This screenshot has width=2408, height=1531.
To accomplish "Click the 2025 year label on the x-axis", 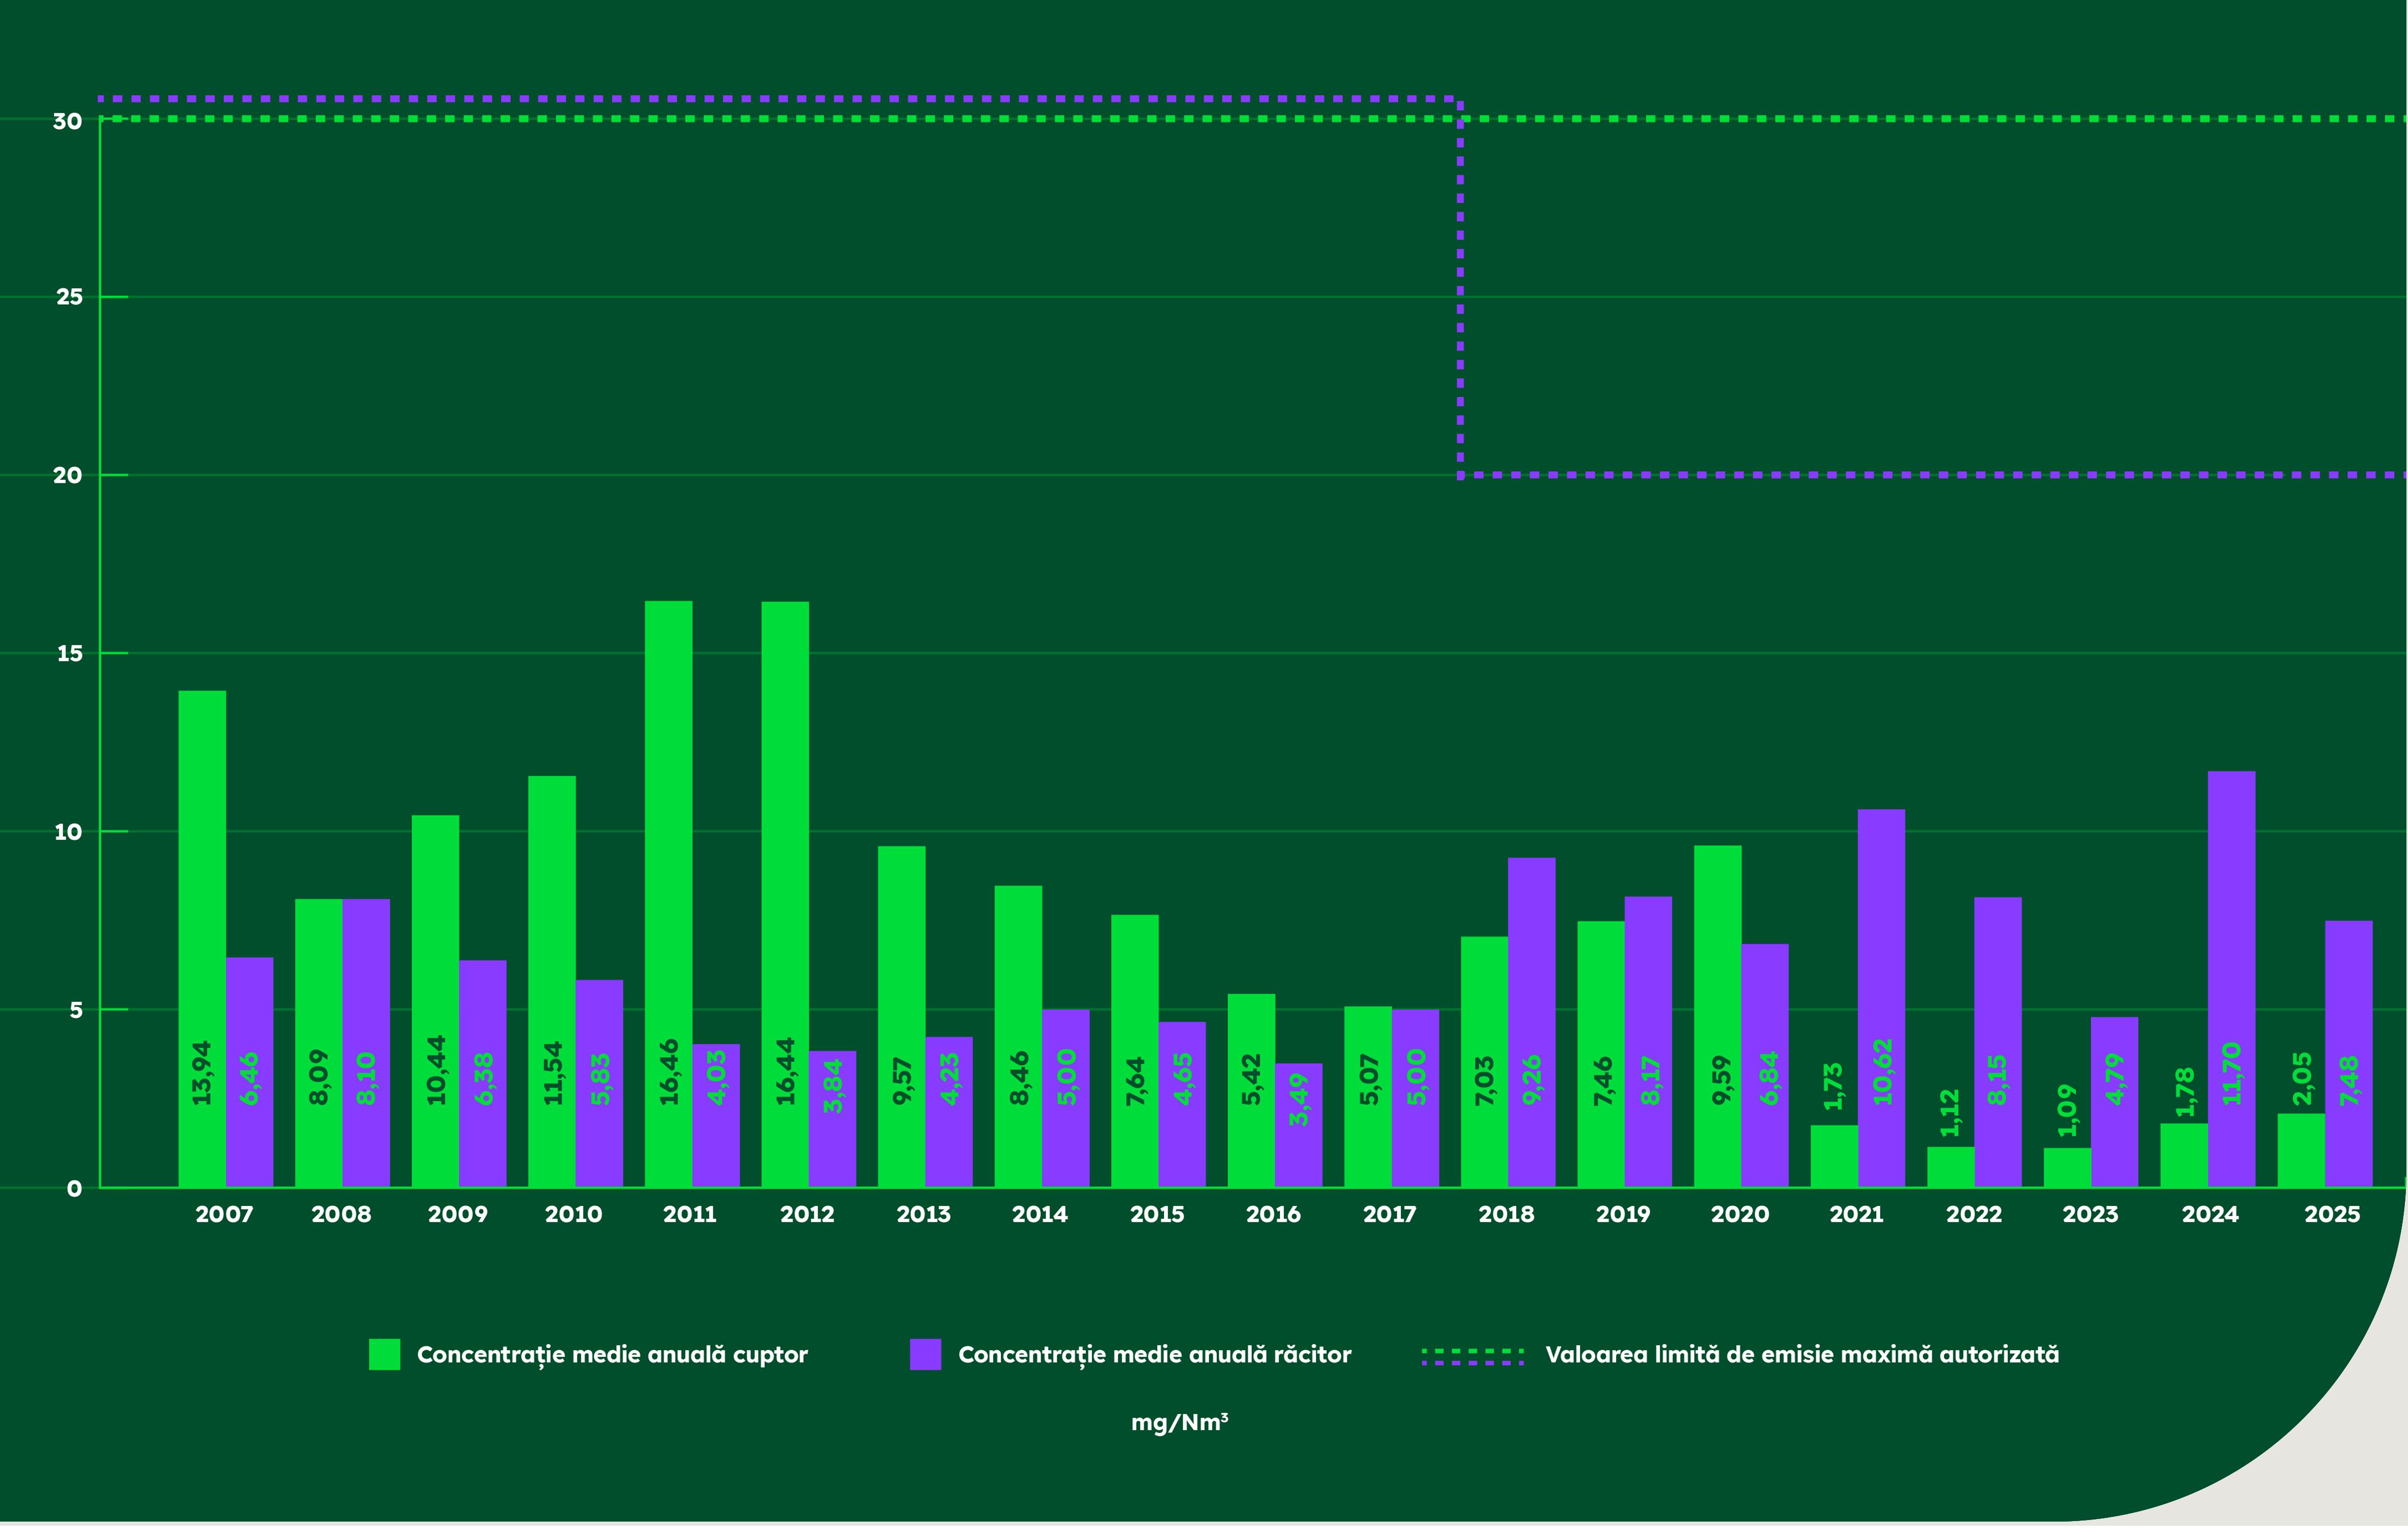I will click(2331, 1214).
